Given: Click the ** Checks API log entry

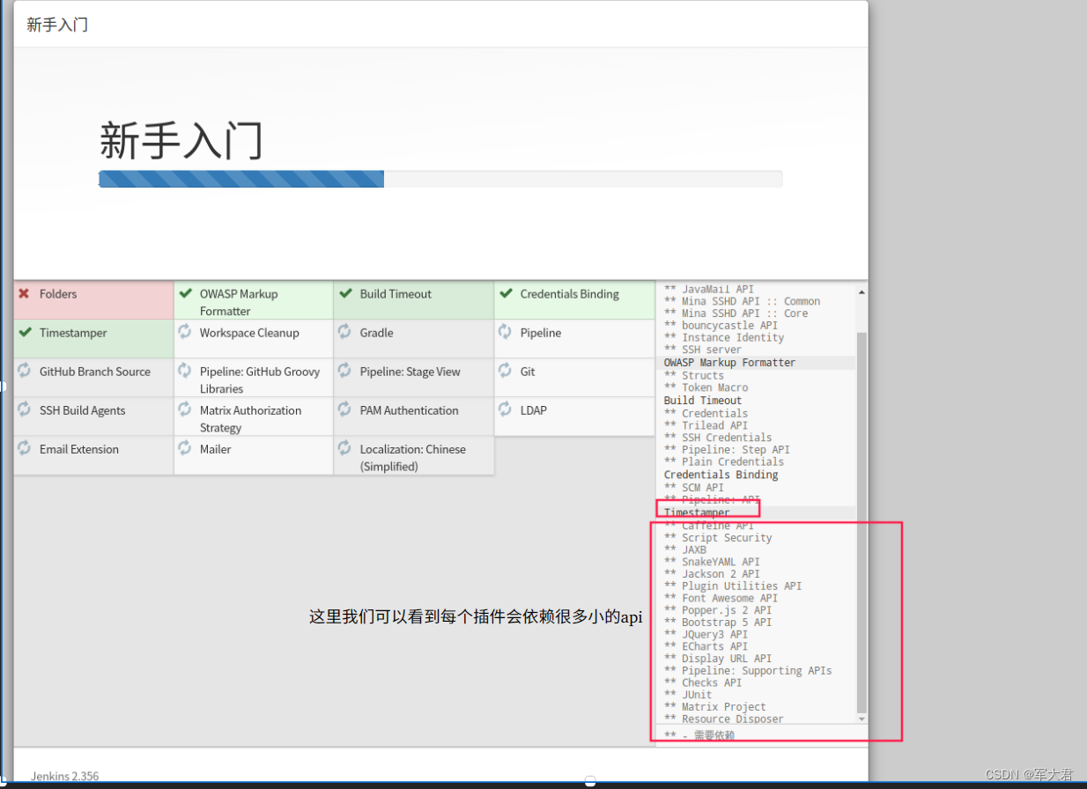Looking at the screenshot, I should point(703,682).
